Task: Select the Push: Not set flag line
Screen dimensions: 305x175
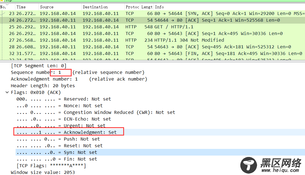Action: 58,139
